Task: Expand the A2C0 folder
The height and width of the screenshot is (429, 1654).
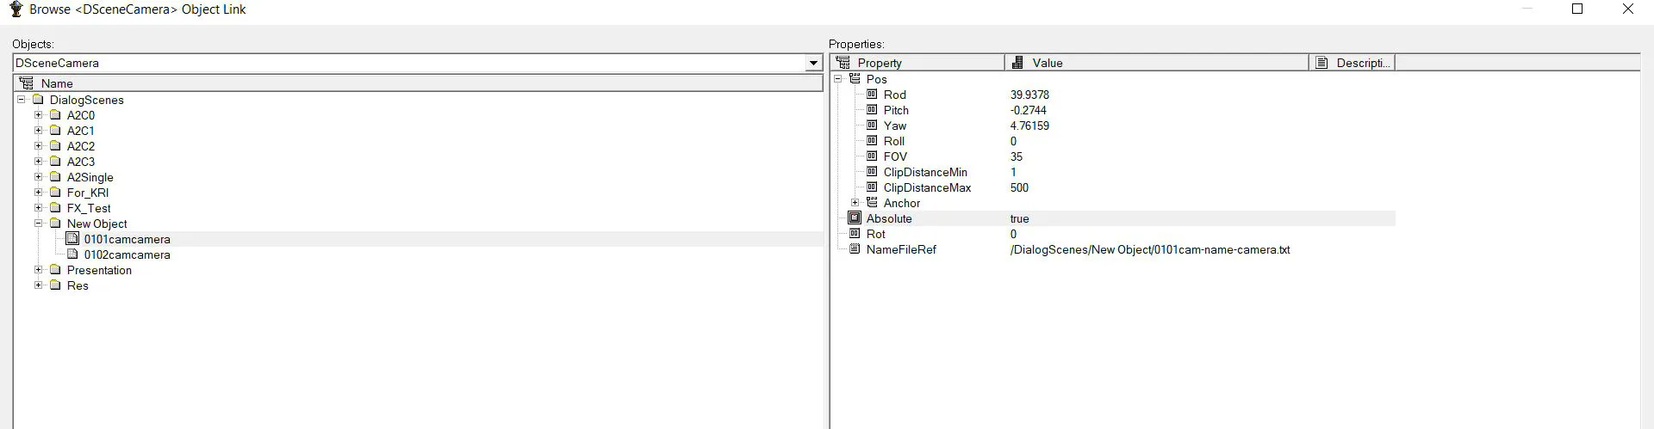Action: [x=38, y=115]
